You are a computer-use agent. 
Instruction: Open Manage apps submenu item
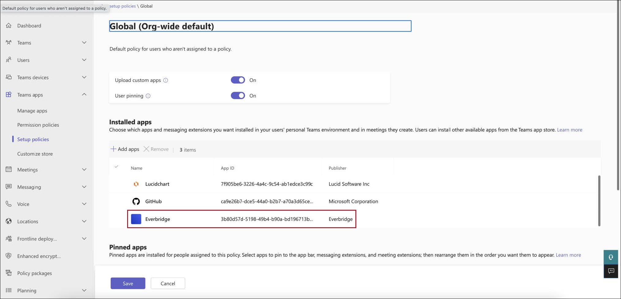pos(32,111)
